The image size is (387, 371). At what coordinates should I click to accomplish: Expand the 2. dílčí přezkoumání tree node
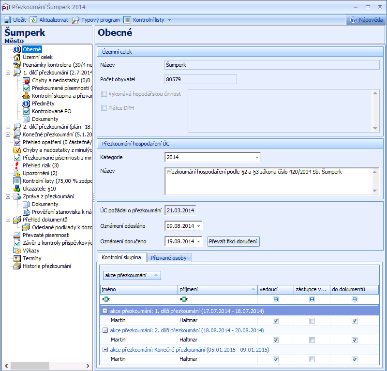(x=8, y=127)
